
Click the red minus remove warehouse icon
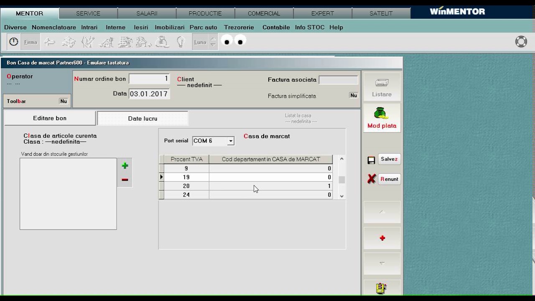click(x=125, y=180)
